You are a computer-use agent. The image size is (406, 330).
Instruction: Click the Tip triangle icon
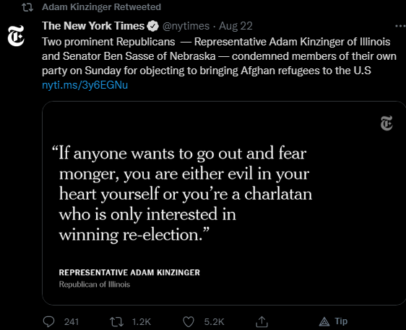(x=324, y=322)
